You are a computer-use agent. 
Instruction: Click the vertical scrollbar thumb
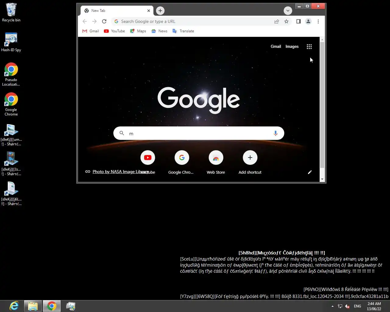tap(322, 105)
